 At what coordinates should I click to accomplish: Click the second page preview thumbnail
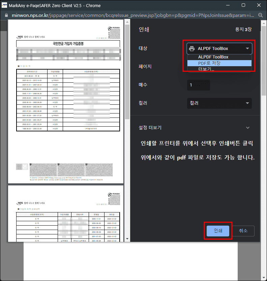click(66, 213)
